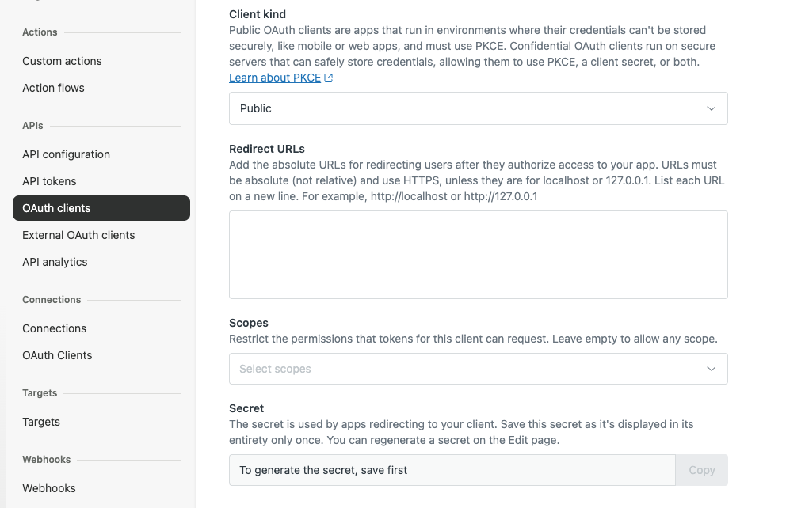Go to Targets page

[x=41, y=422]
